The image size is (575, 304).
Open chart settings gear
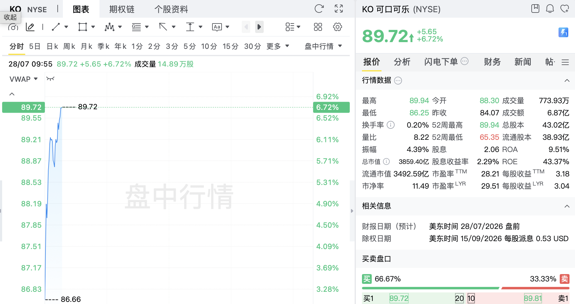point(337,27)
